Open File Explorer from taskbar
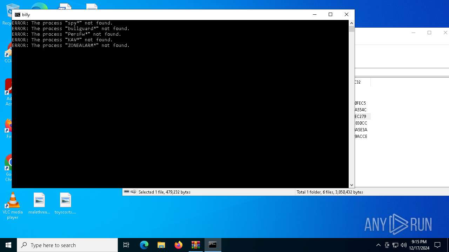 click(x=161, y=245)
